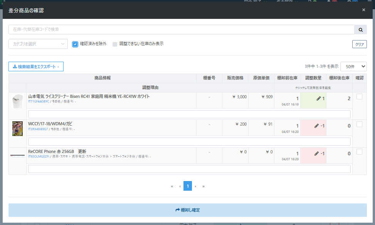Click adjustment reason field for ReCORE Phone row
The image size is (375, 225).
(x=189, y=169)
